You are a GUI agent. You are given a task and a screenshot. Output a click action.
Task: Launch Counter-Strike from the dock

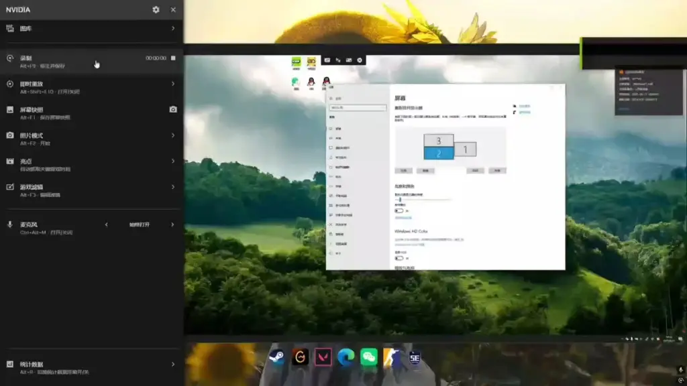pyautogui.click(x=391, y=358)
